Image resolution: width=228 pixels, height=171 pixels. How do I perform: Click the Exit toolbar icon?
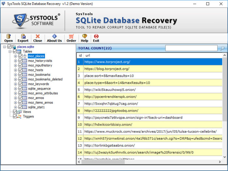pos(96,36)
